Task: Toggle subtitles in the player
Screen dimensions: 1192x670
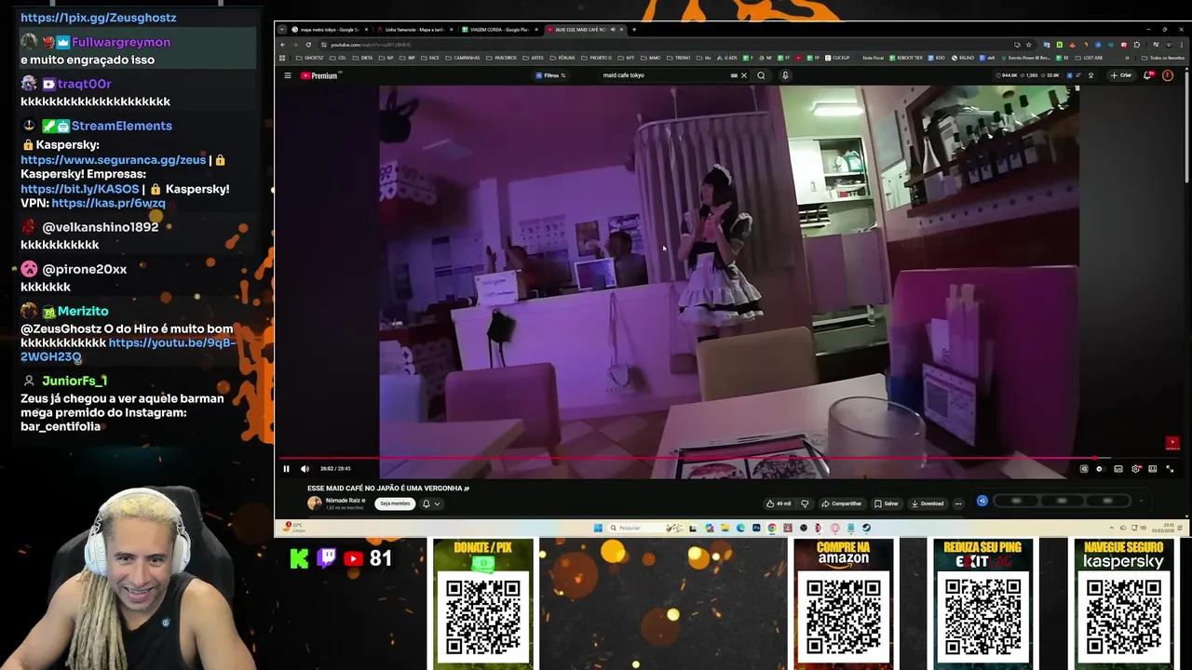Action: (1118, 469)
